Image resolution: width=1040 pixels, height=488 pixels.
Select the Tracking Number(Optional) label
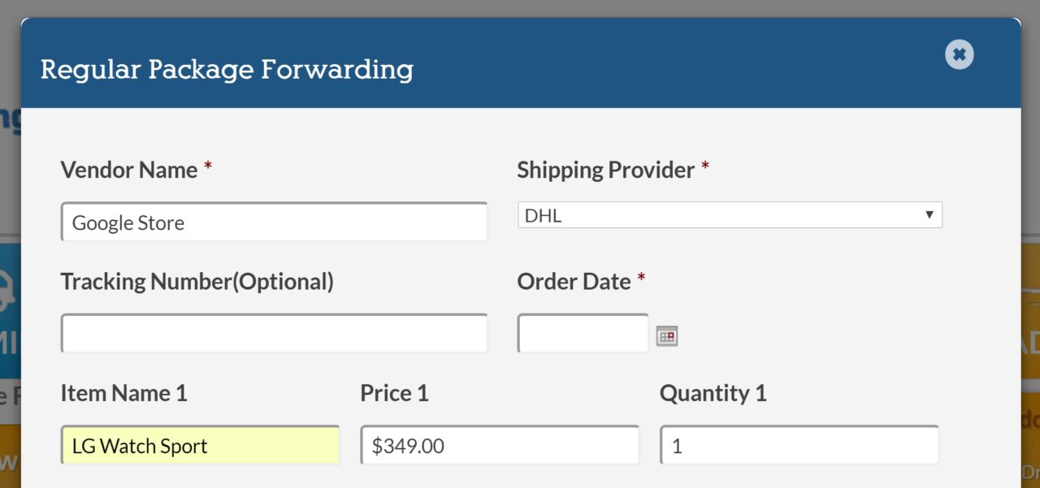[x=197, y=282]
